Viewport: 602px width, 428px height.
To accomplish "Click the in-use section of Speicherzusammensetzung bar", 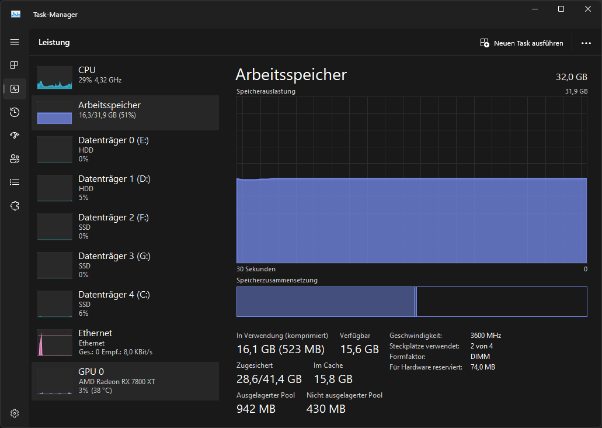I will (325, 302).
